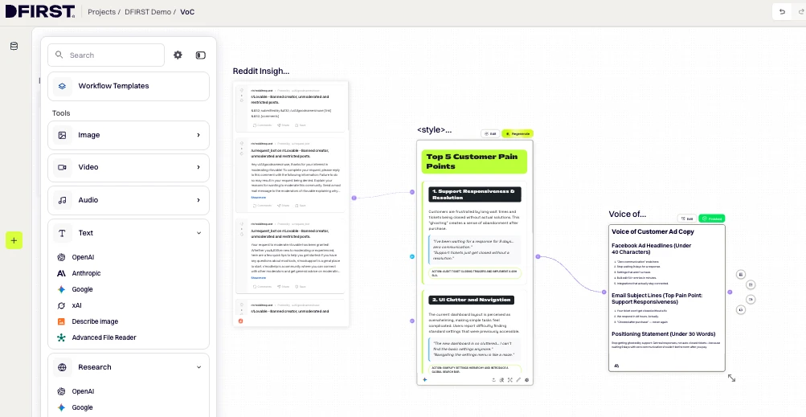Click Positioning Statement (Under 30 Words) heading

[x=663, y=334]
